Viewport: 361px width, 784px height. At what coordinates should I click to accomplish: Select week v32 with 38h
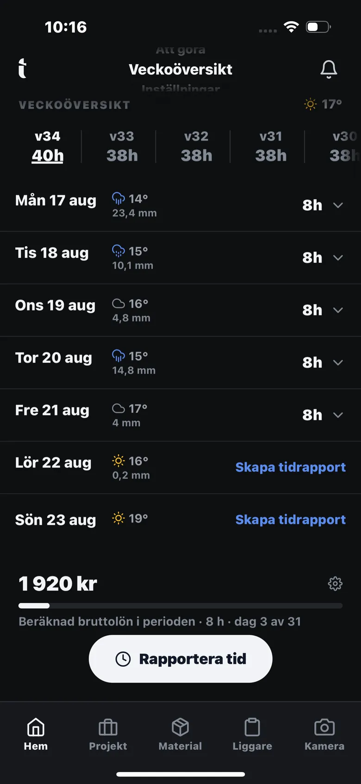196,147
